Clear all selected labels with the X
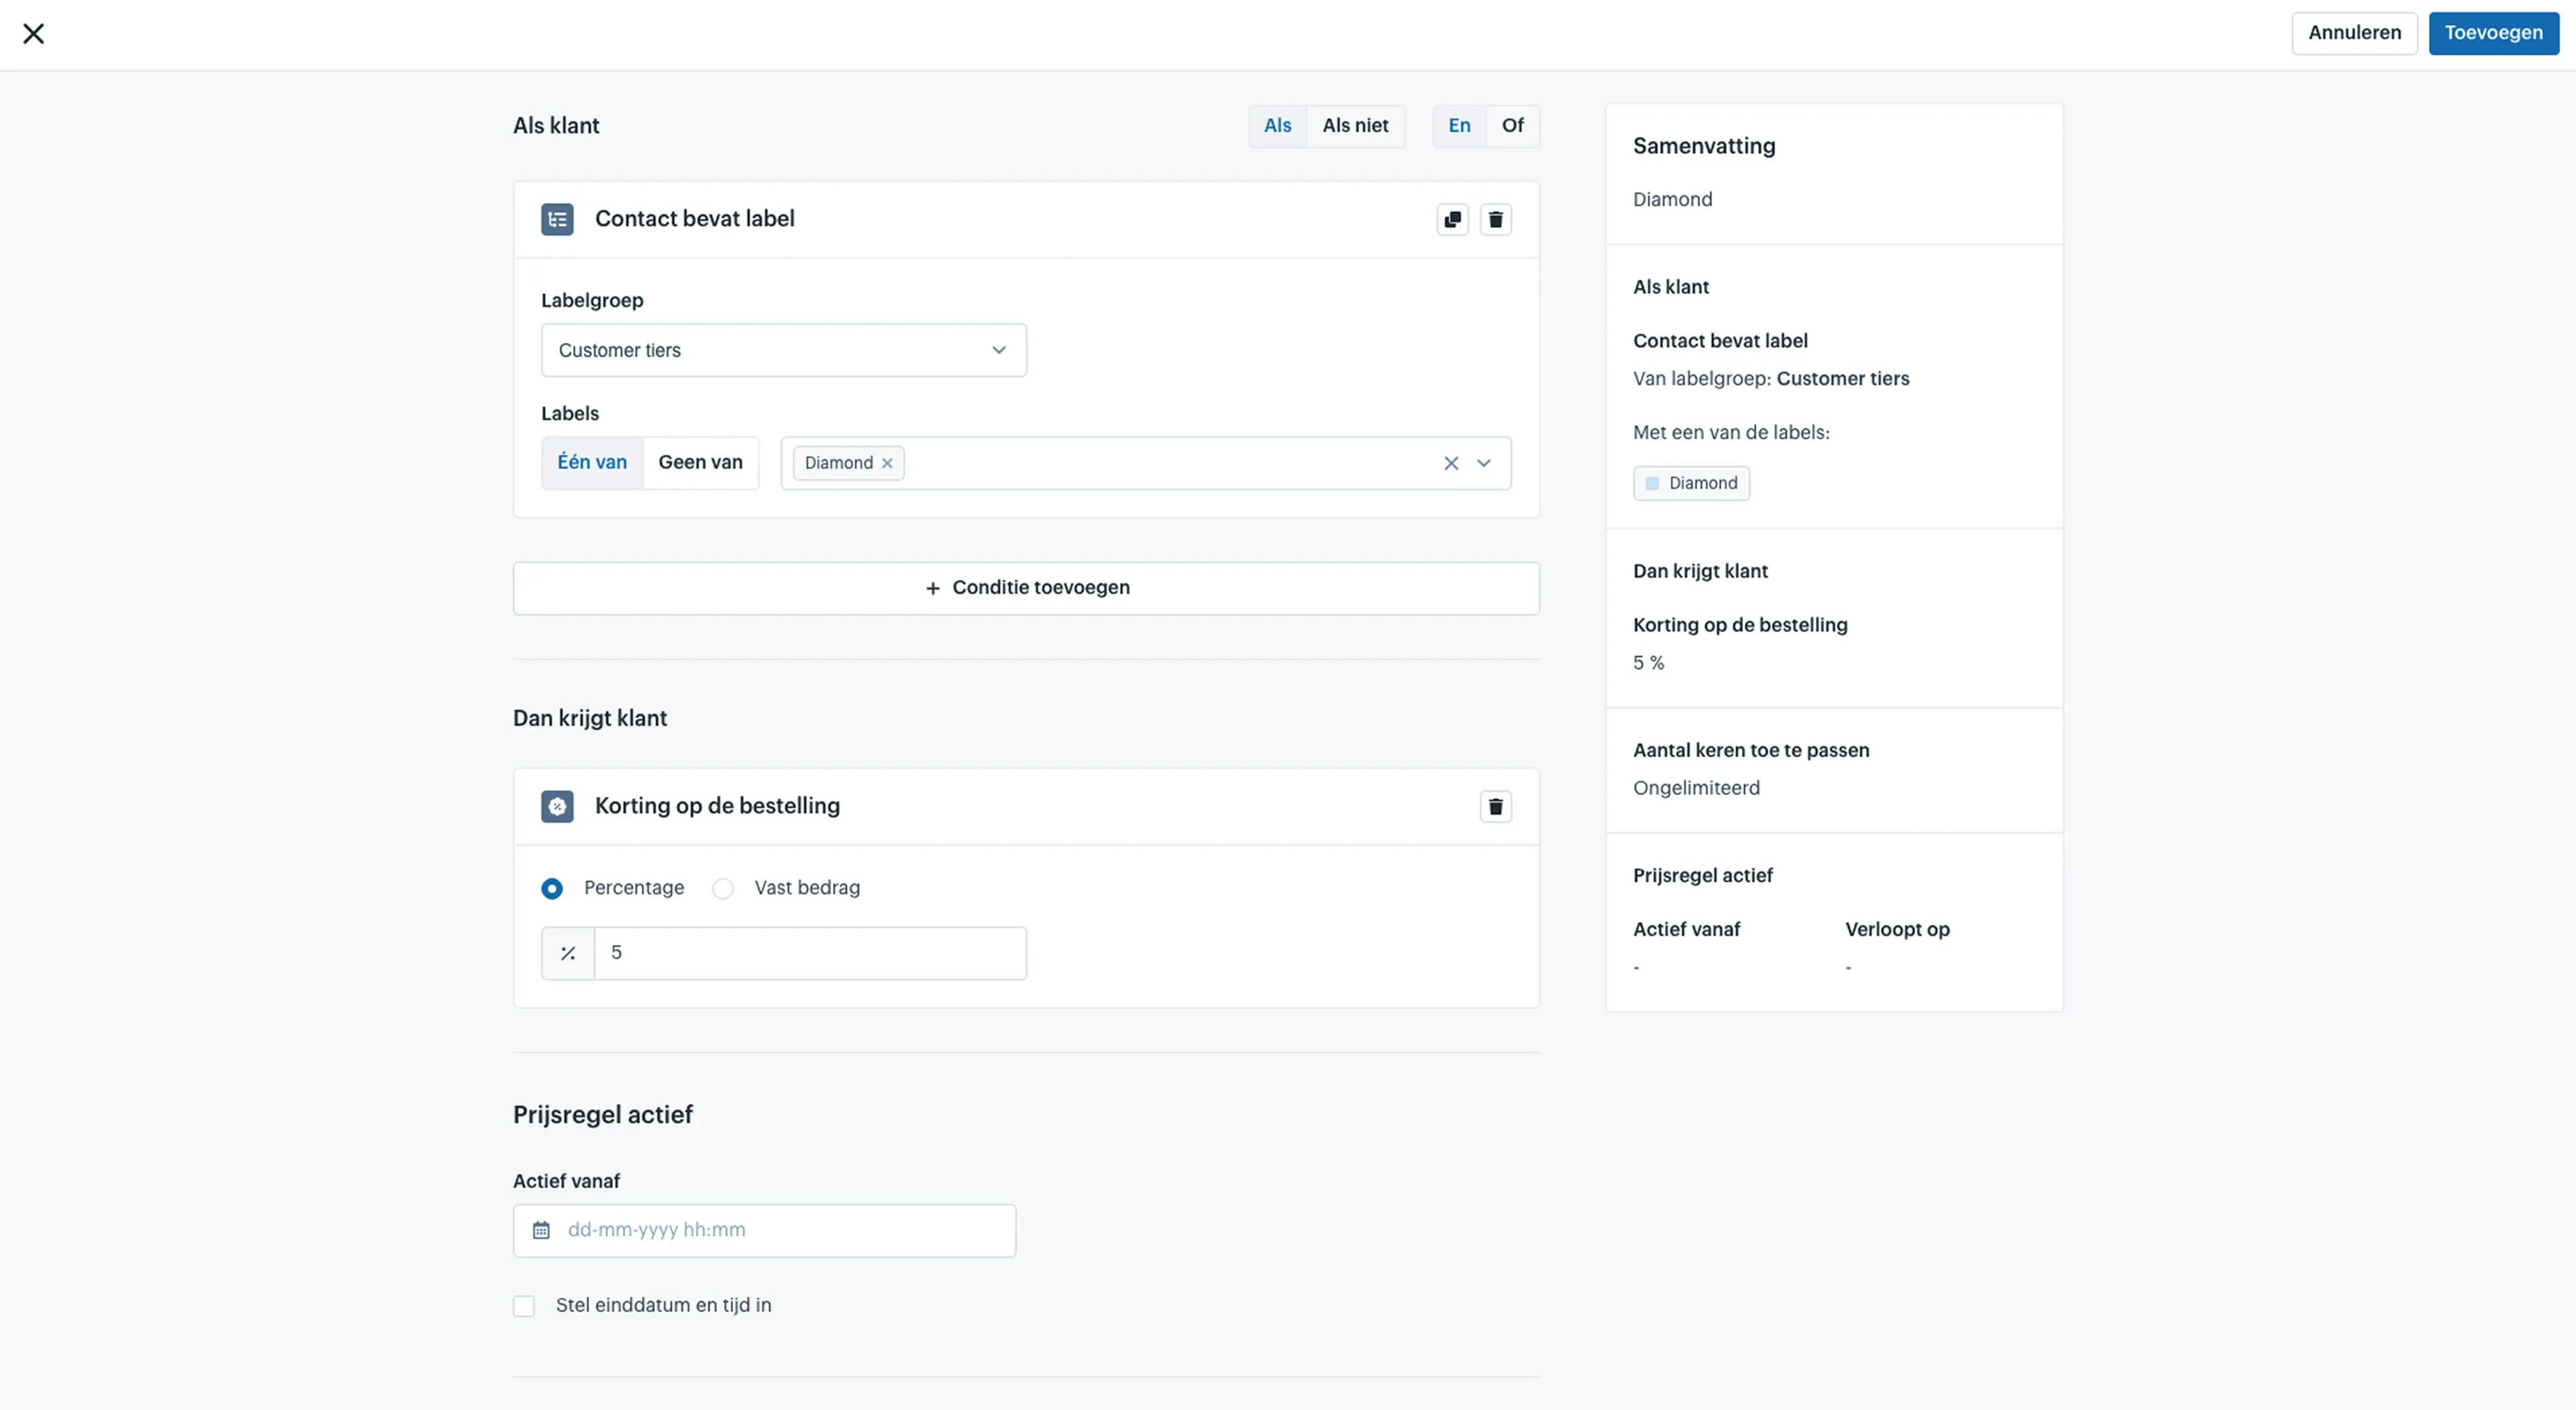Viewport: 2576px width, 1410px height. click(x=1450, y=463)
